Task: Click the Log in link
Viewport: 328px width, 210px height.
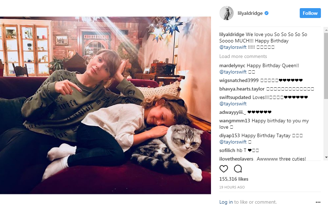Action: pyautogui.click(x=226, y=202)
